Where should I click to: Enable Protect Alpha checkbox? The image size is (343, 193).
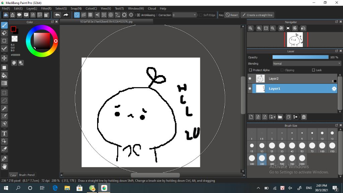(251, 70)
